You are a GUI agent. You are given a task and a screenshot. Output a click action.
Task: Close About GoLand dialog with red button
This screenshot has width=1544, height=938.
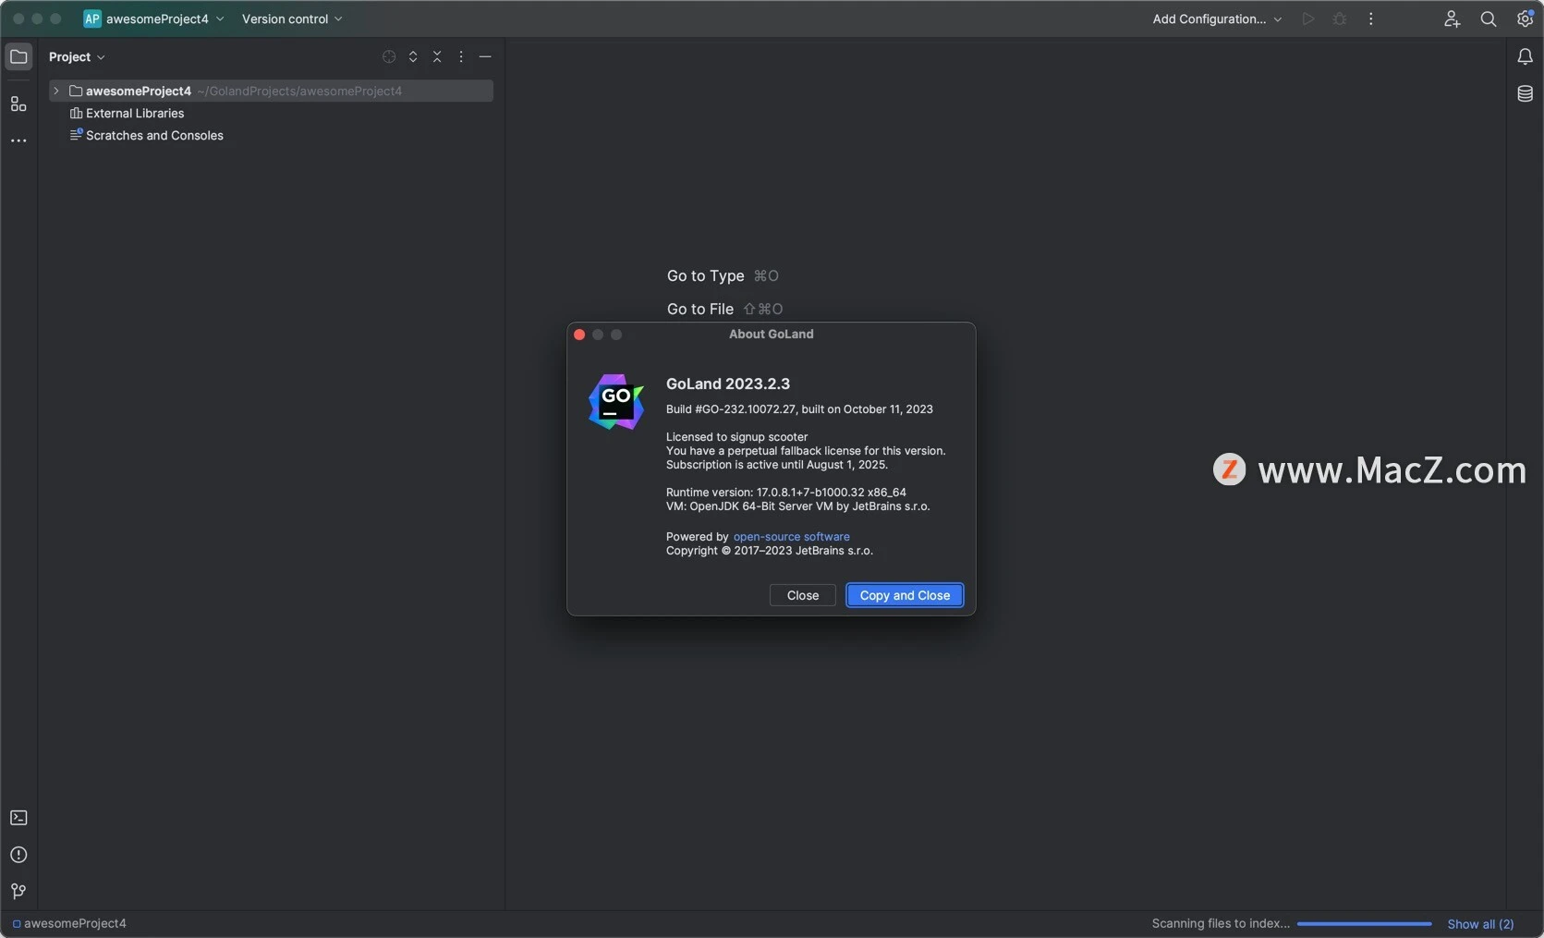tap(579, 335)
